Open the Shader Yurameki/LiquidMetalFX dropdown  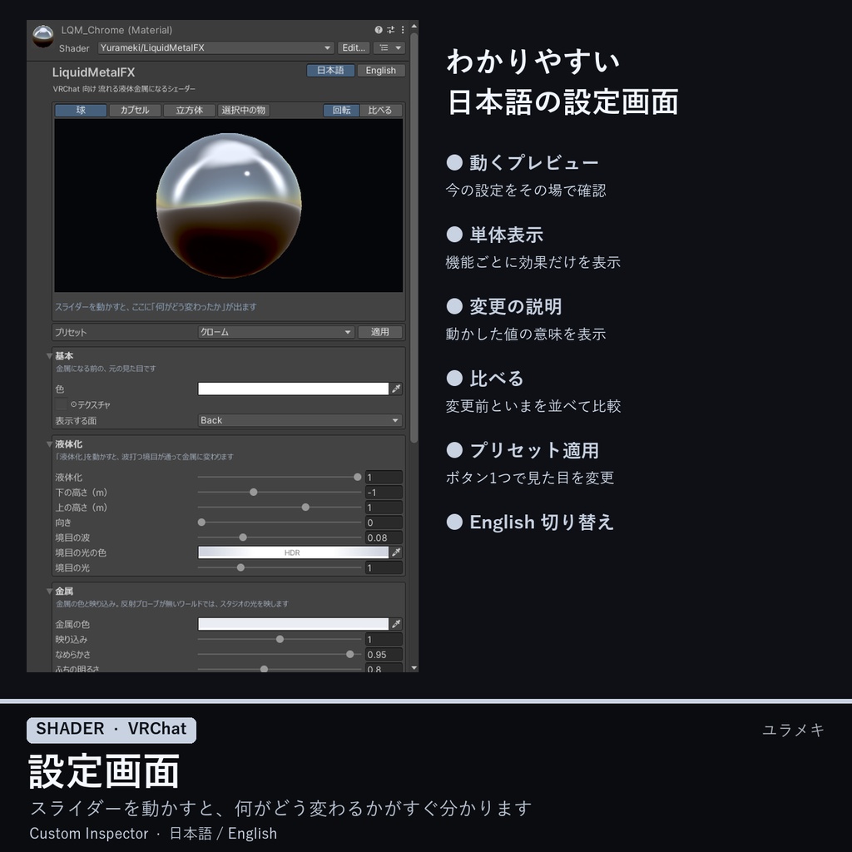tap(215, 47)
